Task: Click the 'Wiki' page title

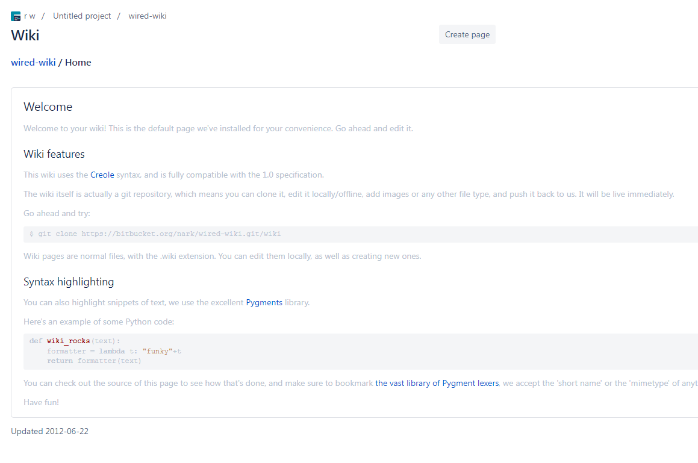Action: click(25, 35)
